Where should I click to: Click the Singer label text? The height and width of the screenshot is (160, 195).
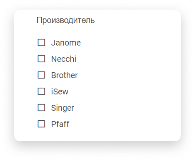[62, 108]
